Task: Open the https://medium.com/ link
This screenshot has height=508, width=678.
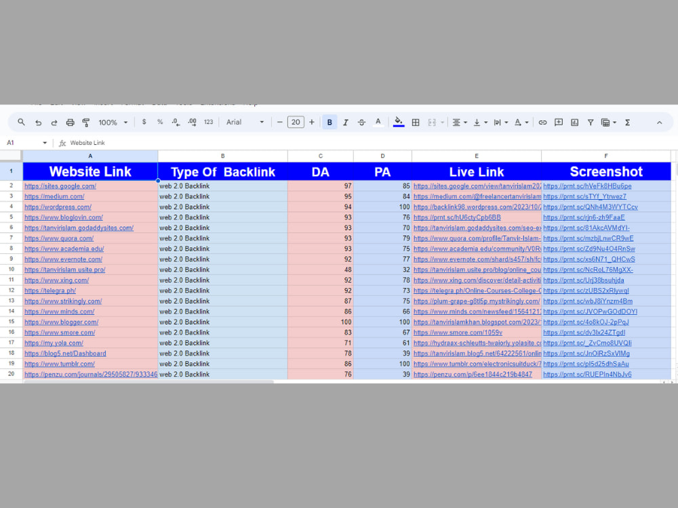Action: (54, 196)
